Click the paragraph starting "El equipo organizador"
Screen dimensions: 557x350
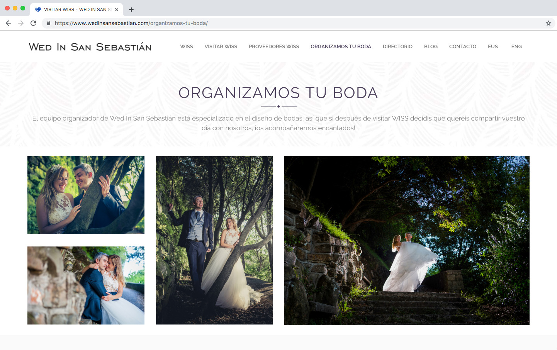(278, 123)
